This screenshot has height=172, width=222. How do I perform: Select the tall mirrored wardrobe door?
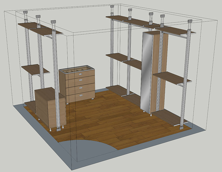tap(147, 73)
